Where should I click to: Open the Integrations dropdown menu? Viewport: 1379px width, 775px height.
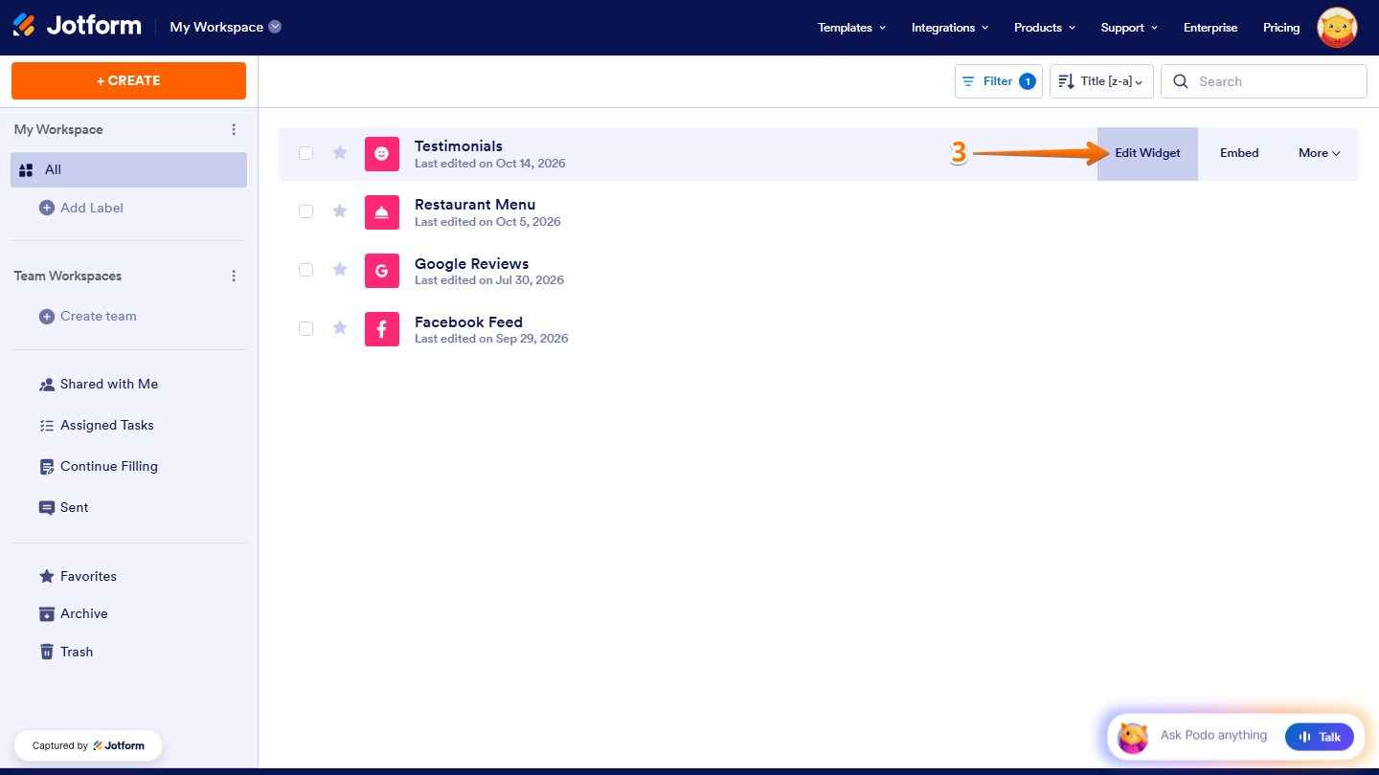(x=950, y=28)
